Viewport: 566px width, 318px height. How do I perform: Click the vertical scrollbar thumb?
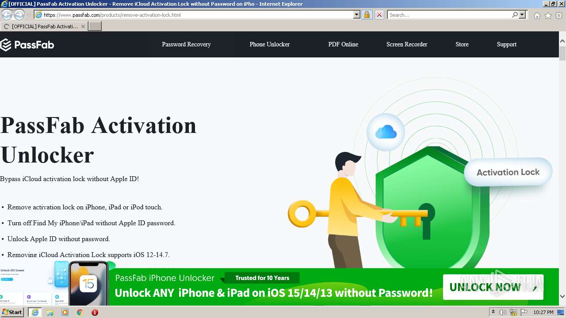point(562,53)
